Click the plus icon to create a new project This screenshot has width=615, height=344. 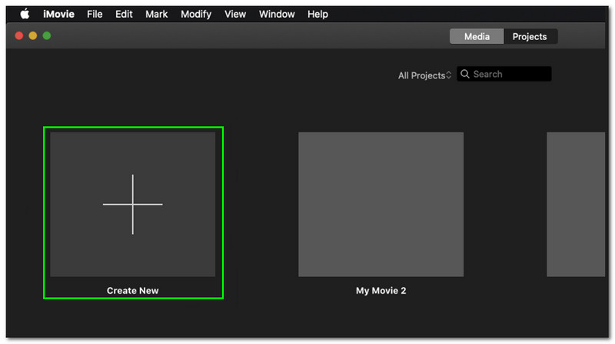tap(132, 205)
